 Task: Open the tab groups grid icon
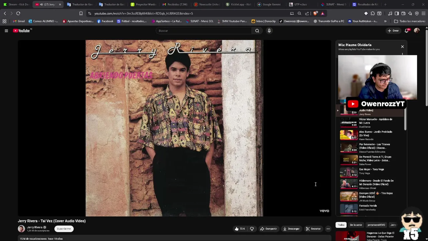pyautogui.click(x=4, y=21)
